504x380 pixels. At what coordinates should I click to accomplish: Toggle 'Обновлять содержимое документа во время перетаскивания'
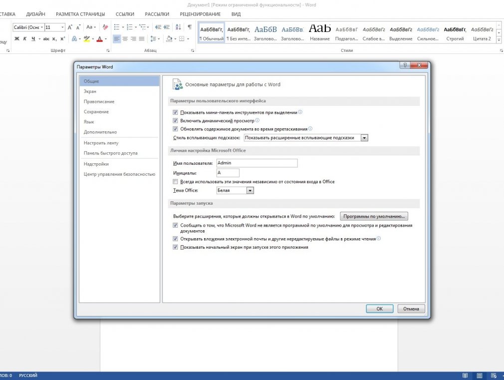pos(175,129)
